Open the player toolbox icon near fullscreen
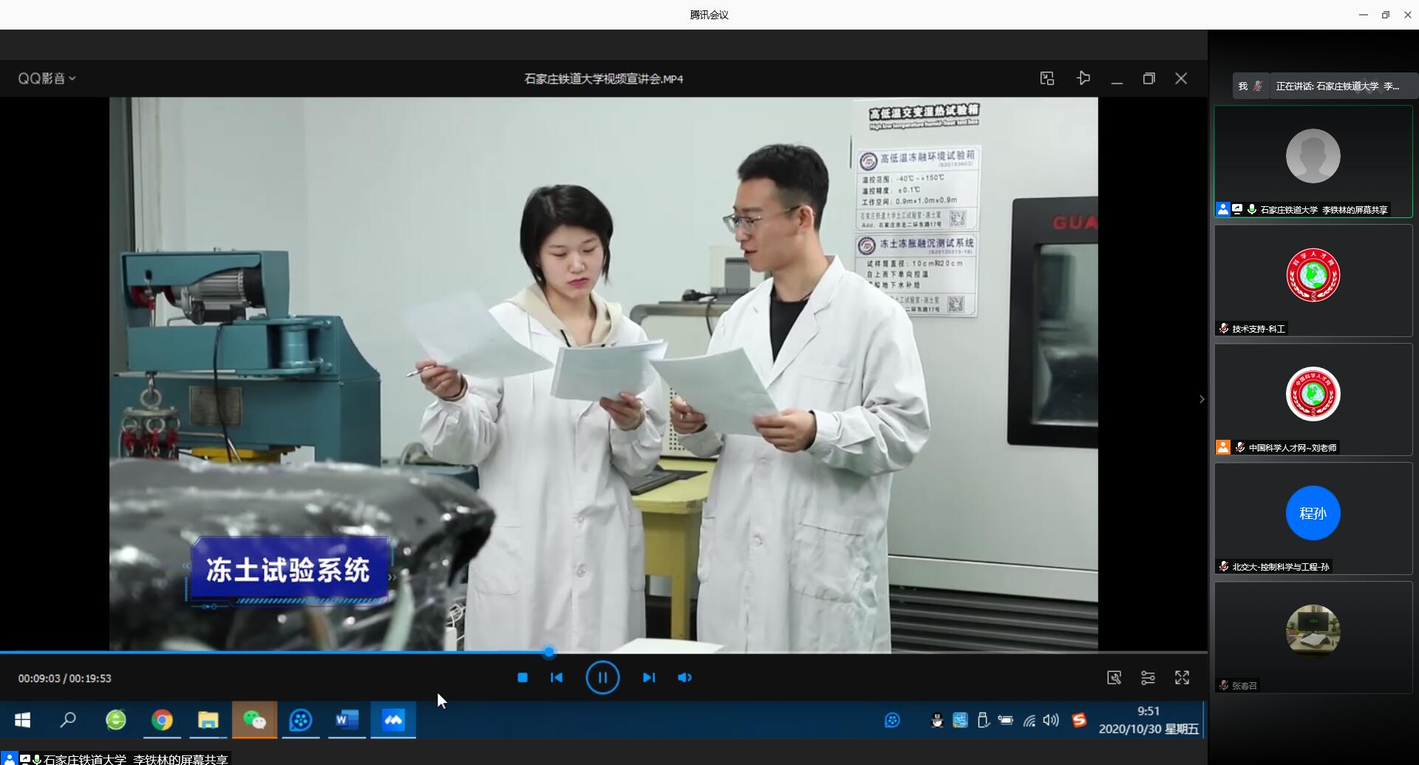Viewport: 1419px width, 765px height. point(1114,677)
